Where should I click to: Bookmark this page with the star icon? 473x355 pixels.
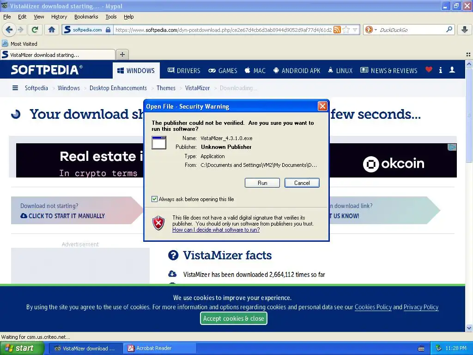click(x=346, y=30)
